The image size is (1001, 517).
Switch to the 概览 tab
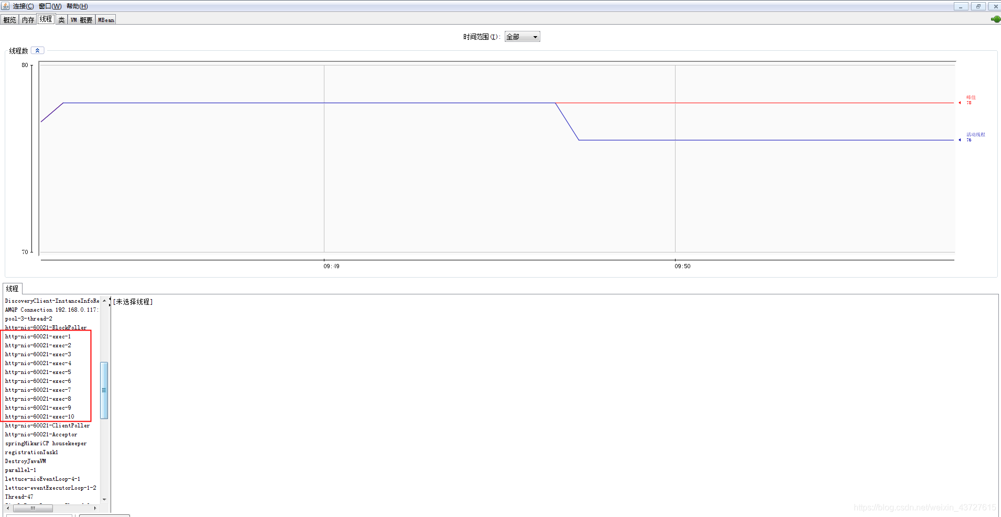tap(9, 20)
